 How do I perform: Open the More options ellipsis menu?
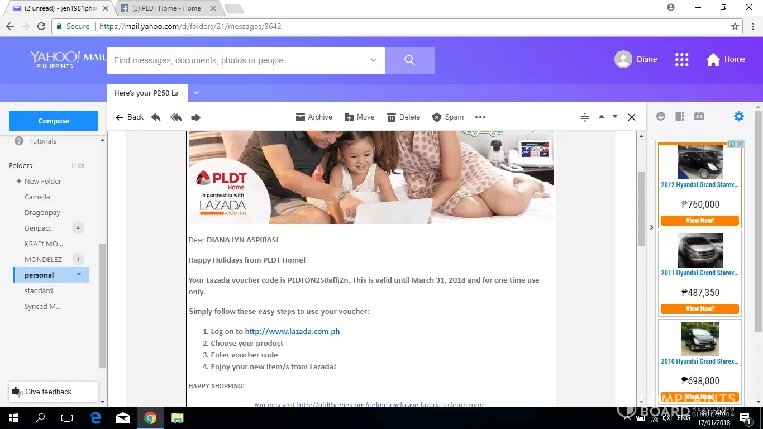coord(480,117)
